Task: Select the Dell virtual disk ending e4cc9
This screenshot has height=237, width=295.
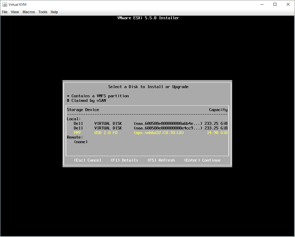Action: point(147,128)
